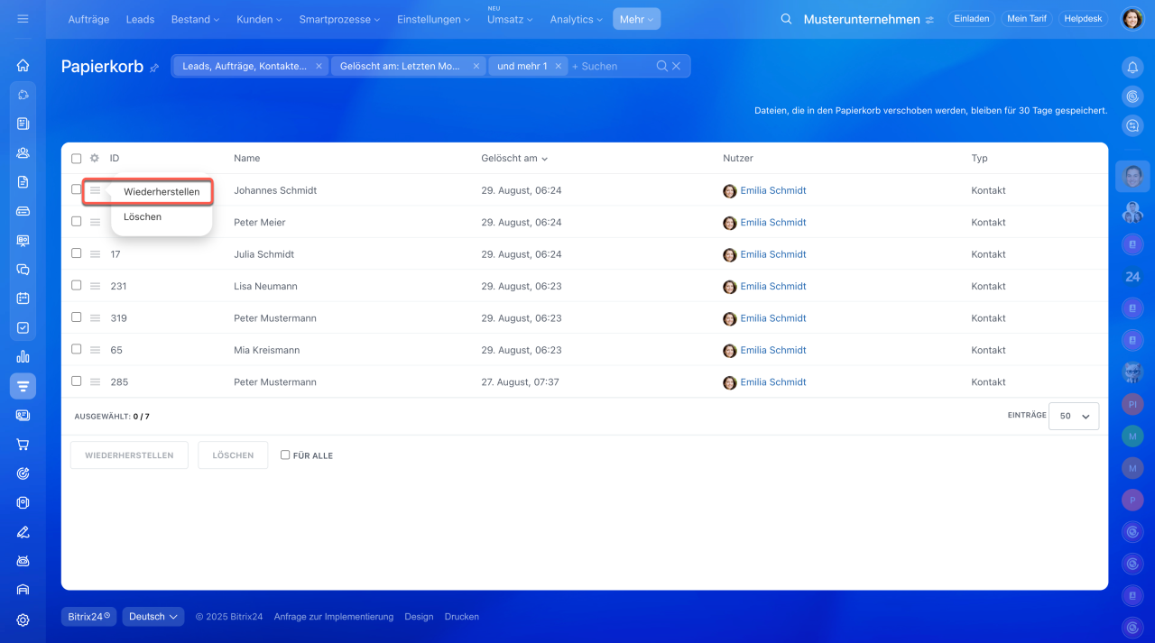The height and width of the screenshot is (643, 1155).
Task: Open Emilia Schmidt link in first row
Action: coord(772,191)
